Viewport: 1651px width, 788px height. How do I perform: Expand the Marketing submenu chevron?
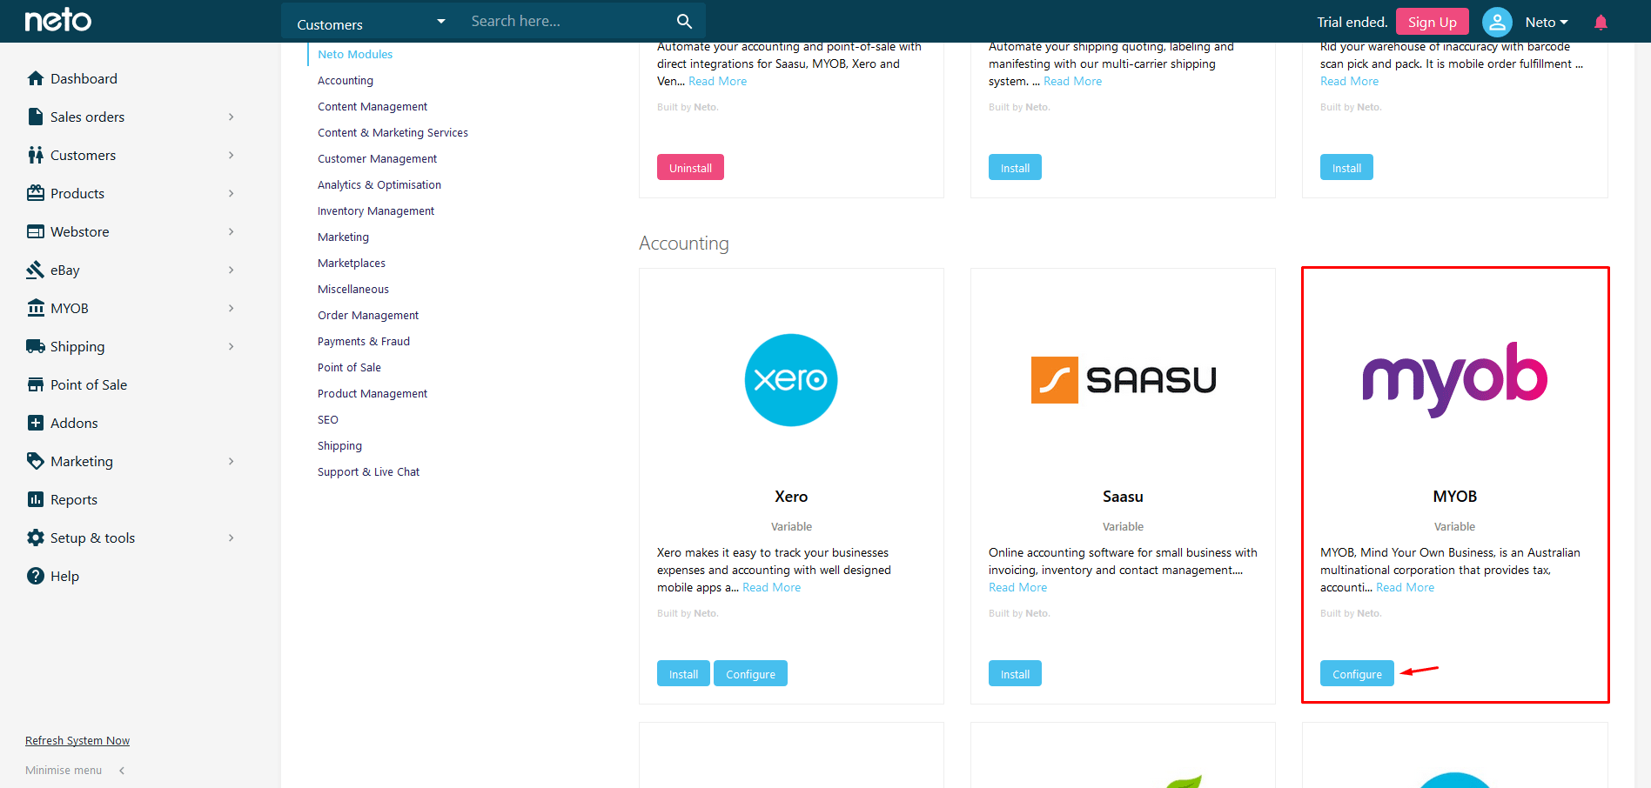[231, 461]
